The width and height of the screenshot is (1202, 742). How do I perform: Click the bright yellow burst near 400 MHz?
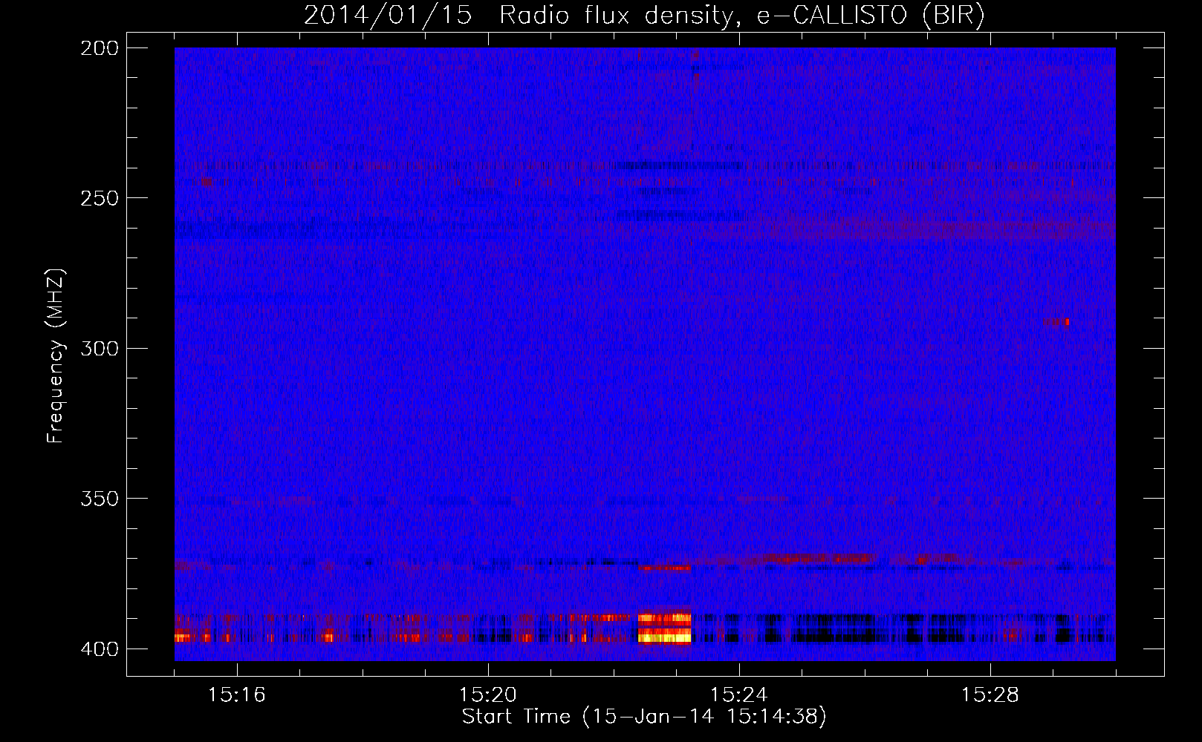click(x=665, y=628)
